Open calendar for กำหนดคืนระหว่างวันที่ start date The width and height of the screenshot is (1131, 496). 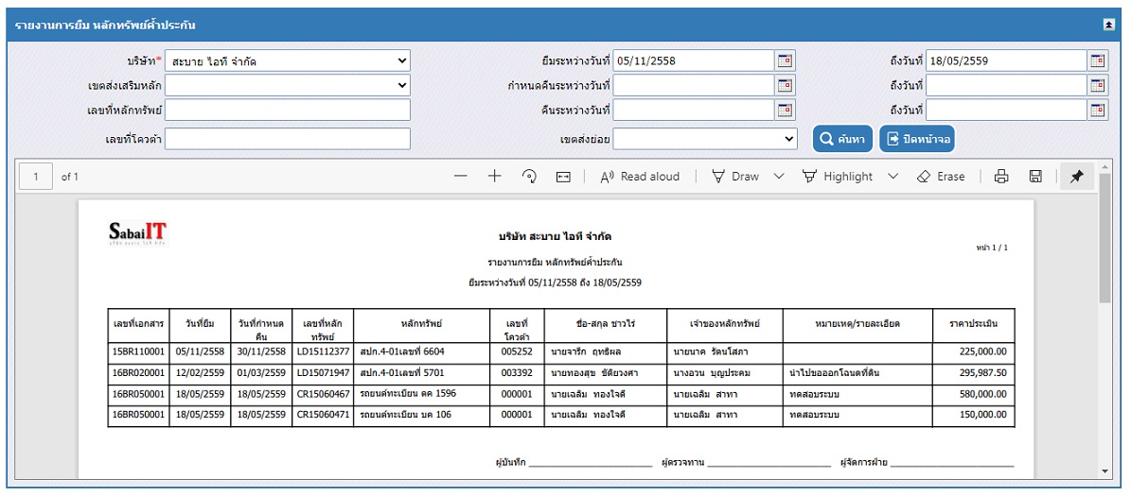[x=786, y=86]
